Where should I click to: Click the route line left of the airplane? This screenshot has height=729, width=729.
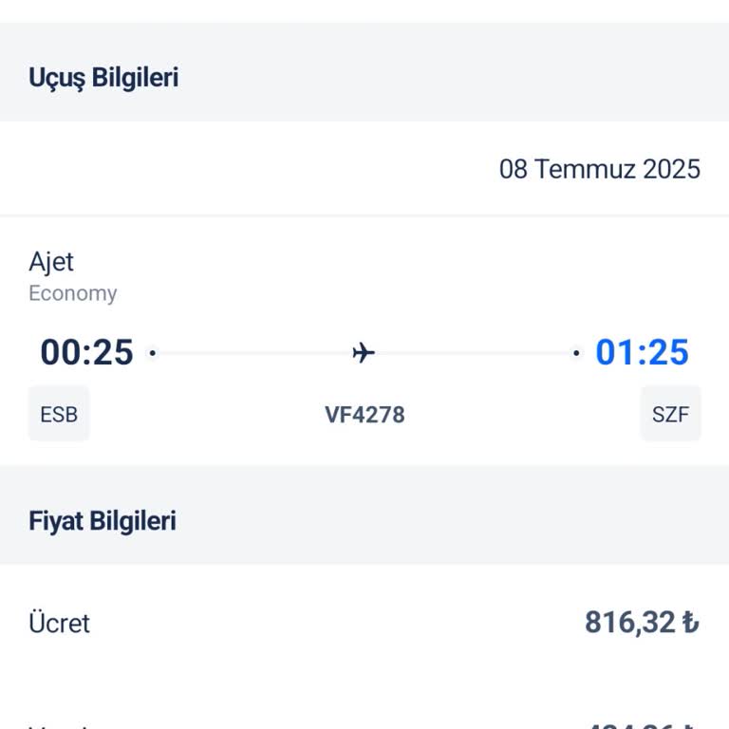click(x=252, y=354)
